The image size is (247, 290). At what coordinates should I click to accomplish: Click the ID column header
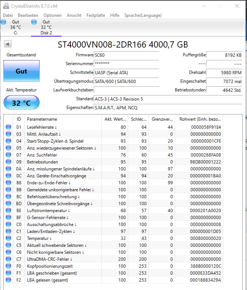[19, 119]
